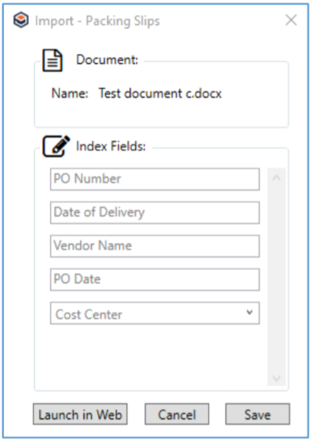Click the Index Fields pencil edit icon
Screen dimensions: 311x441
click(56, 146)
